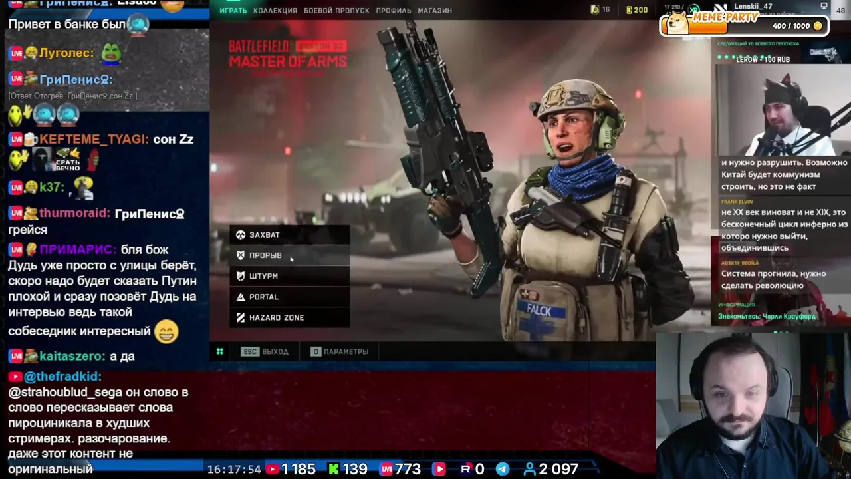Click the green XP badge icon

695,10
